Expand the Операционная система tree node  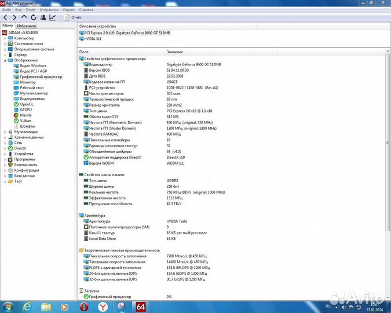(x=5, y=49)
